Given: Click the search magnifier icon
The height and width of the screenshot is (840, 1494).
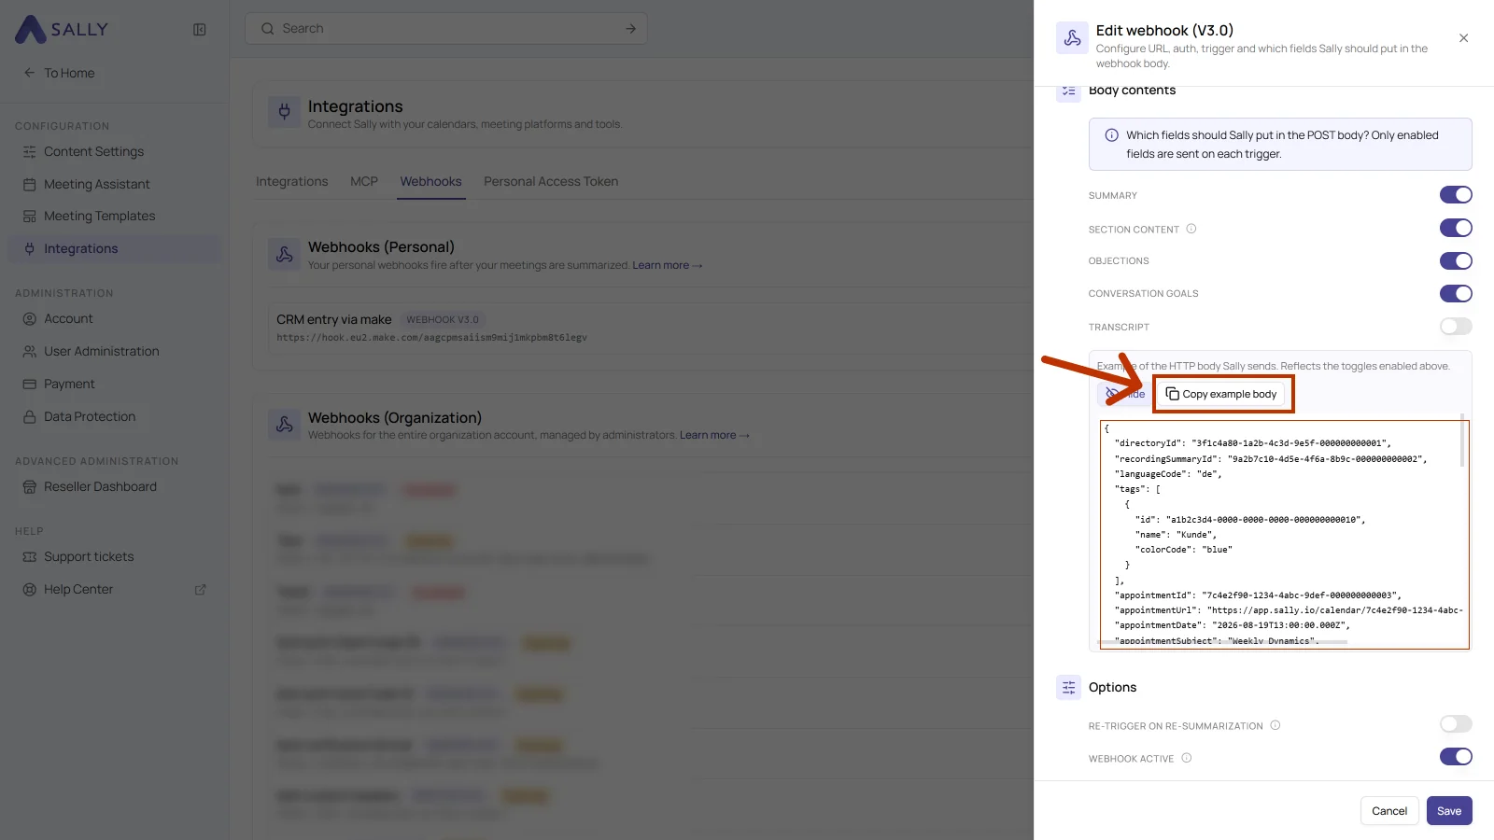Looking at the screenshot, I should pos(268,29).
